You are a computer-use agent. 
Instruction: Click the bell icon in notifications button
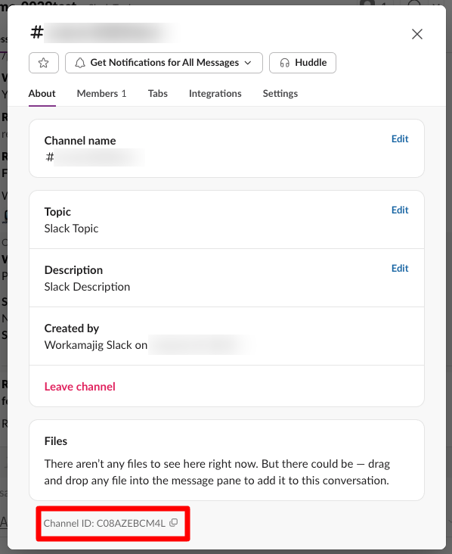[x=80, y=63]
